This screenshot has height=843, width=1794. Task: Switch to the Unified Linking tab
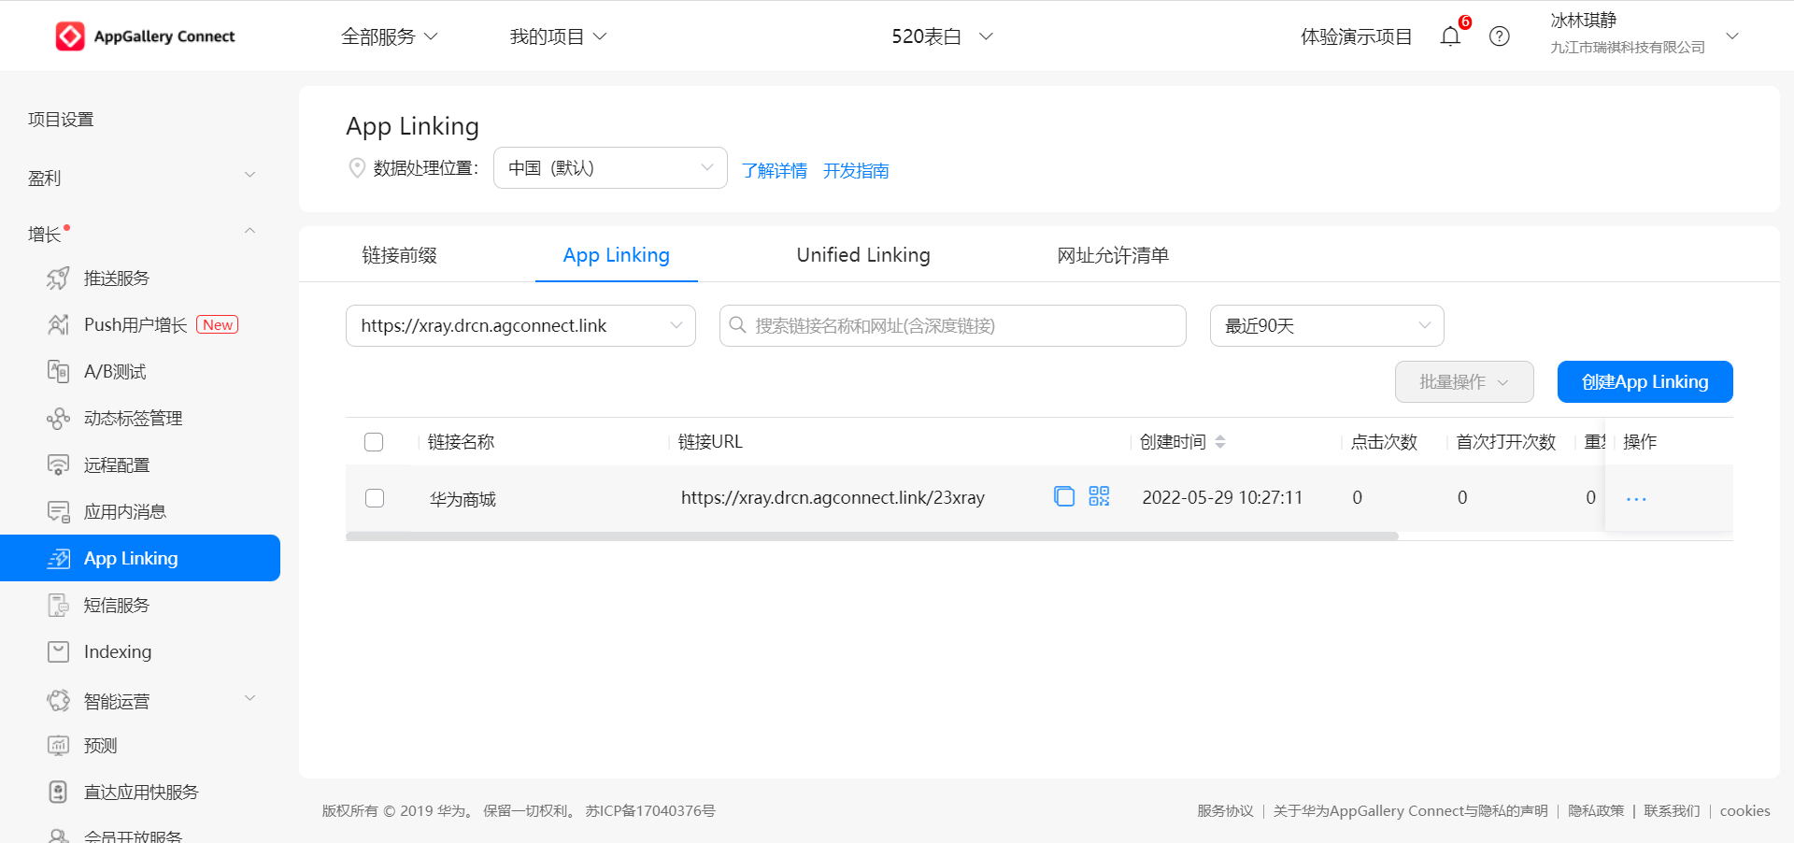(x=863, y=255)
